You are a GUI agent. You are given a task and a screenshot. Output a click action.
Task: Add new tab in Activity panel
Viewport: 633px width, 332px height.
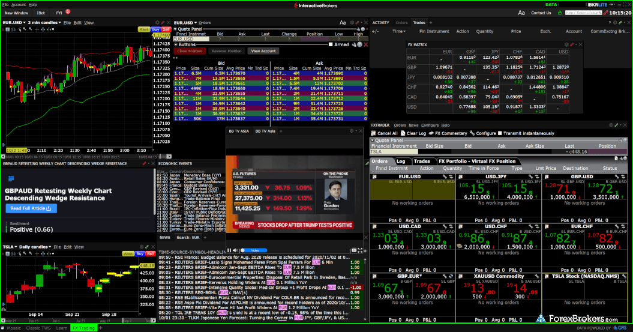[x=431, y=23]
